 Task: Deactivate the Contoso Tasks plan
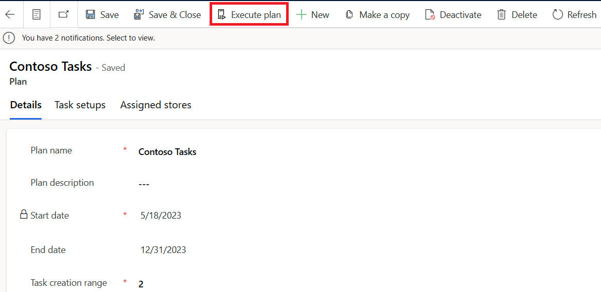[453, 15]
